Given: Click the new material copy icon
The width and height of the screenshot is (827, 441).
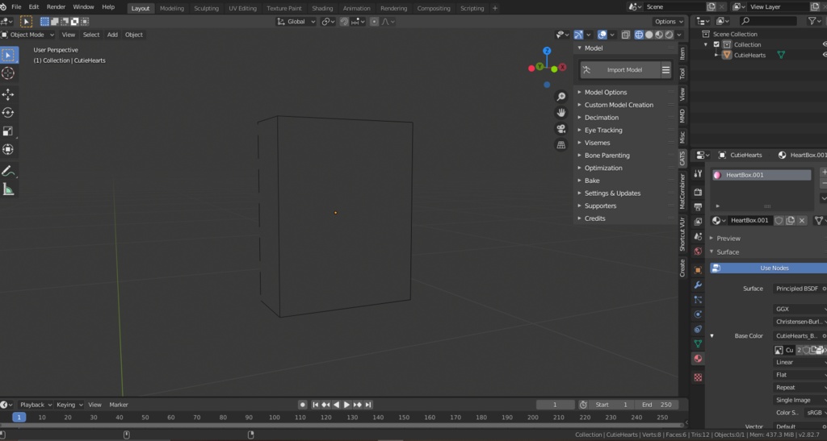Looking at the screenshot, I should point(790,221).
